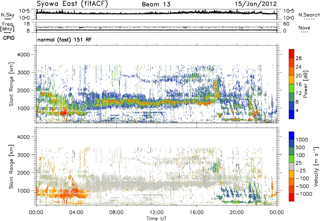Screen dimensions: 320x221
Task: Click "3000" on the Power panel range axis
Action: point(24,73)
